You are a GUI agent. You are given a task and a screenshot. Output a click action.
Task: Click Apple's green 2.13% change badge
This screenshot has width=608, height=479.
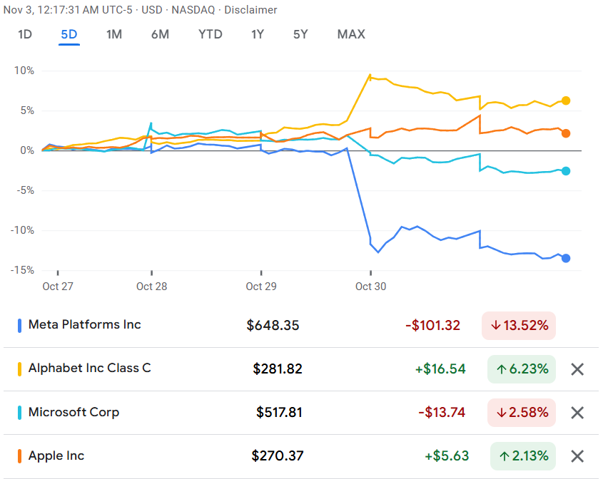522,456
